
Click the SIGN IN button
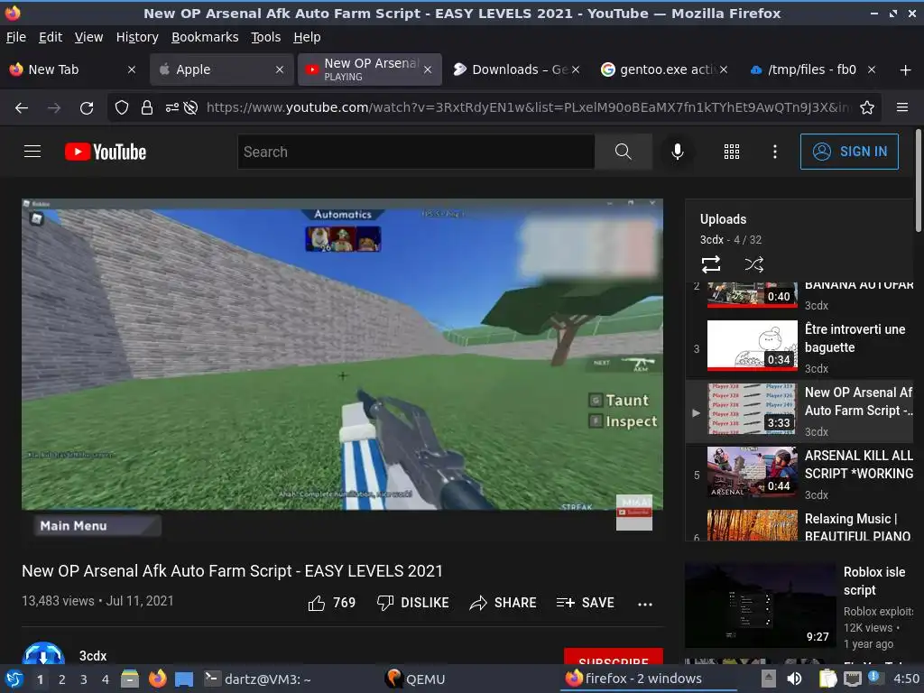[849, 152]
